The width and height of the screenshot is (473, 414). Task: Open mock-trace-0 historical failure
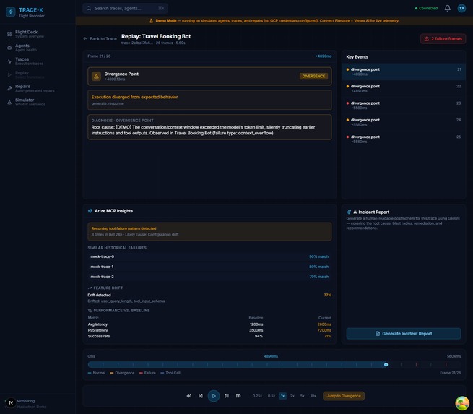point(209,256)
